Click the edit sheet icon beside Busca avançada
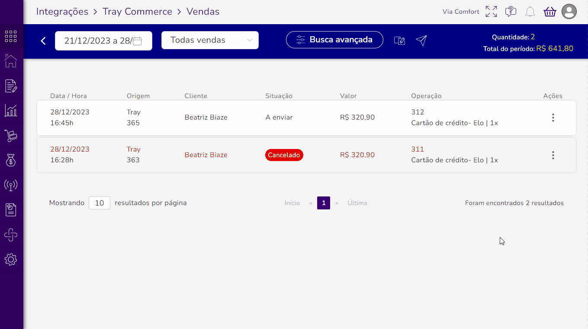The image size is (588, 329). point(399,41)
